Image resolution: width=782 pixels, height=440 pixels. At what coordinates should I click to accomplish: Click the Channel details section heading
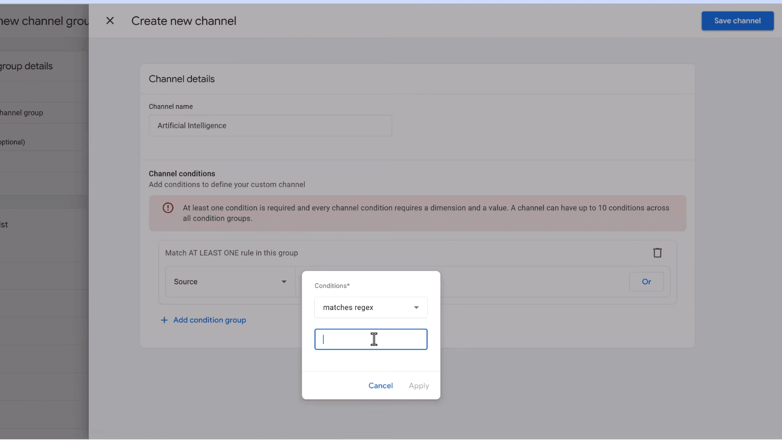181,79
